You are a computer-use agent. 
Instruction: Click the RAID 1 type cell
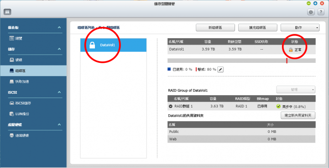[x=241, y=107]
